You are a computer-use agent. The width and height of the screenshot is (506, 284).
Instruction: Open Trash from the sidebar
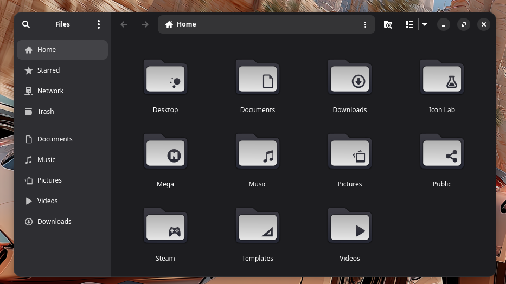pyautogui.click(x=46, y=112)
